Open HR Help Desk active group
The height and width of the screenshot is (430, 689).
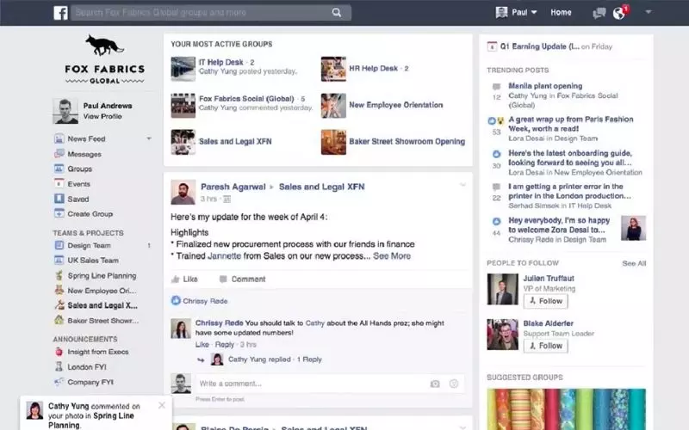click(x=373, y=69)
